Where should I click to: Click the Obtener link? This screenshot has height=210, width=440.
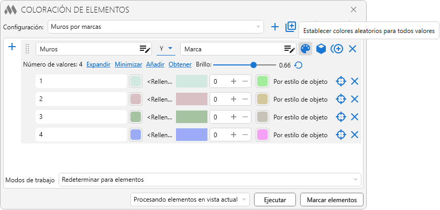tap(180, 65)
